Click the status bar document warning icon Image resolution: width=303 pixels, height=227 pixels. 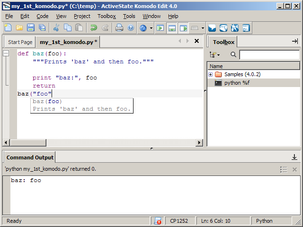click(158, 221)
